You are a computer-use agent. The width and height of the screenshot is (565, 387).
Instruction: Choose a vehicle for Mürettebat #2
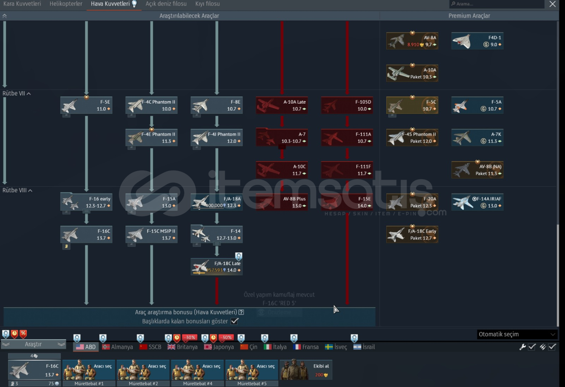[143, 370]
